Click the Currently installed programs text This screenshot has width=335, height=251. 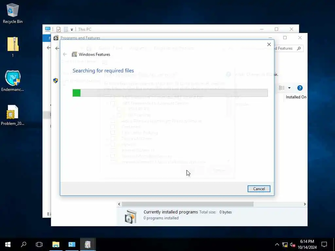tap(170, 212)
